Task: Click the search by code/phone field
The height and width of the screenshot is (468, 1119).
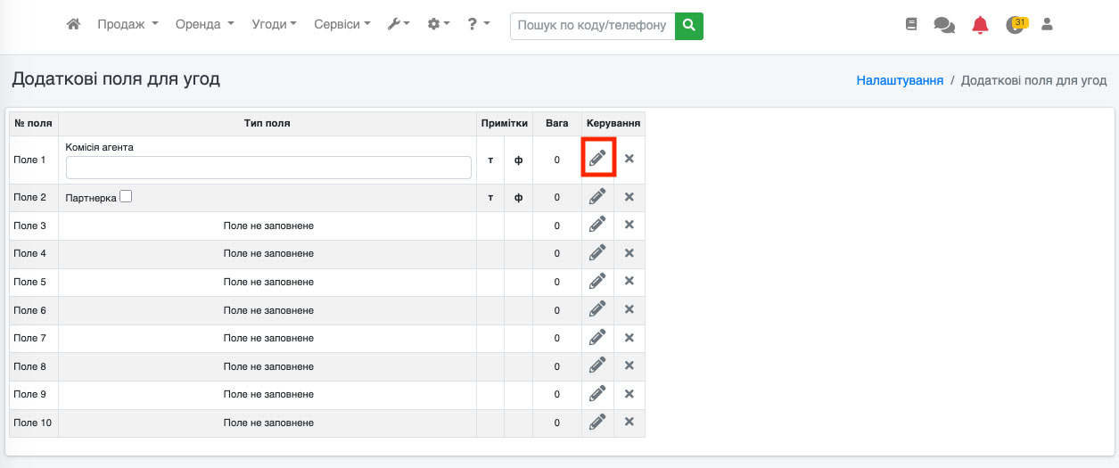Action: coord(592,25)
